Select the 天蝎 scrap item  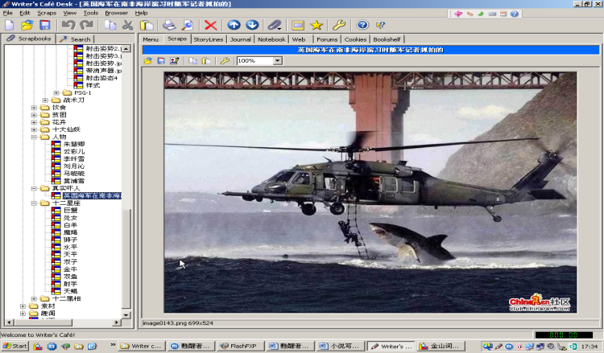click(71, 291)
